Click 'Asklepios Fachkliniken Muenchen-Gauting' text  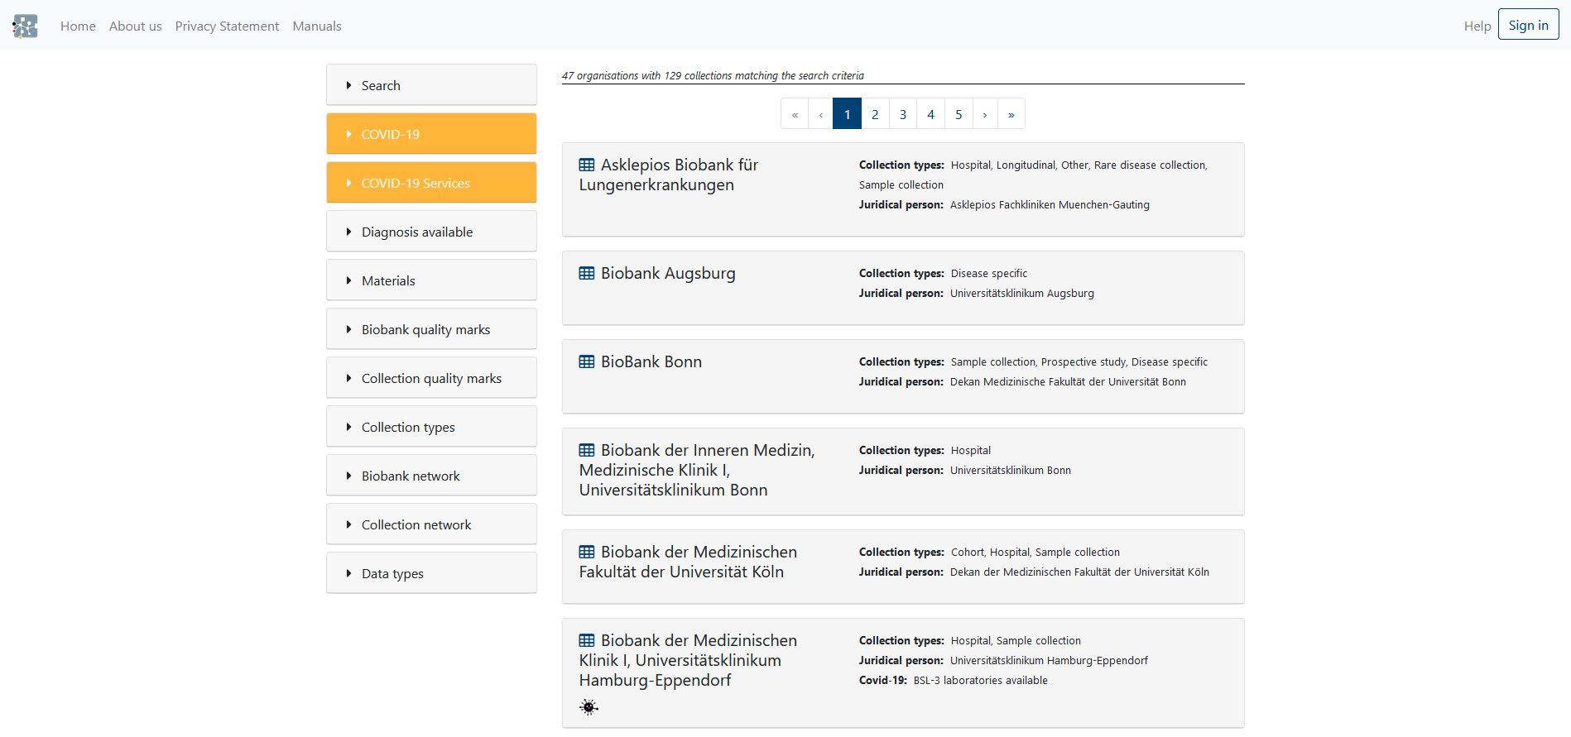coord(1050,204)
